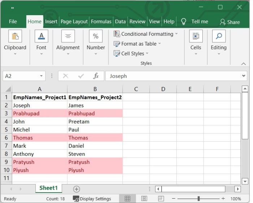
Task: Click the Tell me lightbulb icon
Action: pos(184,22)
